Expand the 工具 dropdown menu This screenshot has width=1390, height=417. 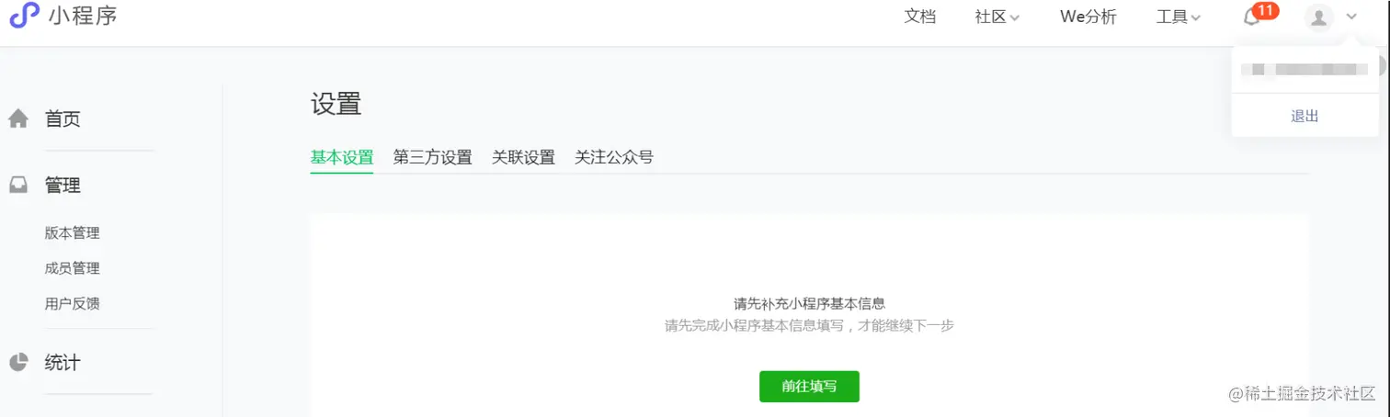click(1179, 17)
